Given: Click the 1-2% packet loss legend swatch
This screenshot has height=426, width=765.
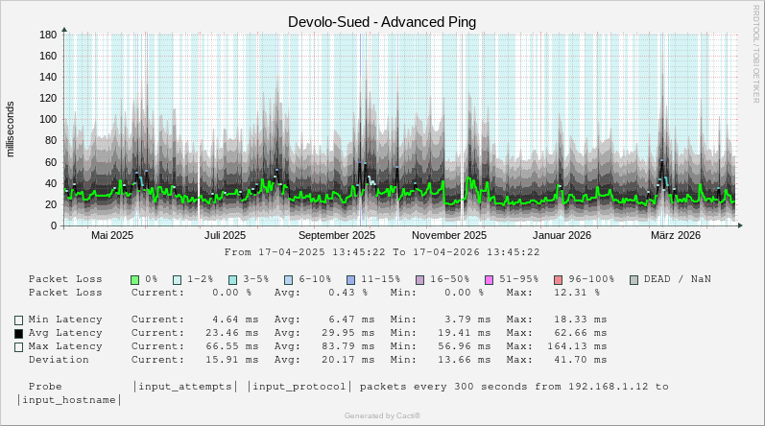Looking at the screenshot, I should 178,279.
